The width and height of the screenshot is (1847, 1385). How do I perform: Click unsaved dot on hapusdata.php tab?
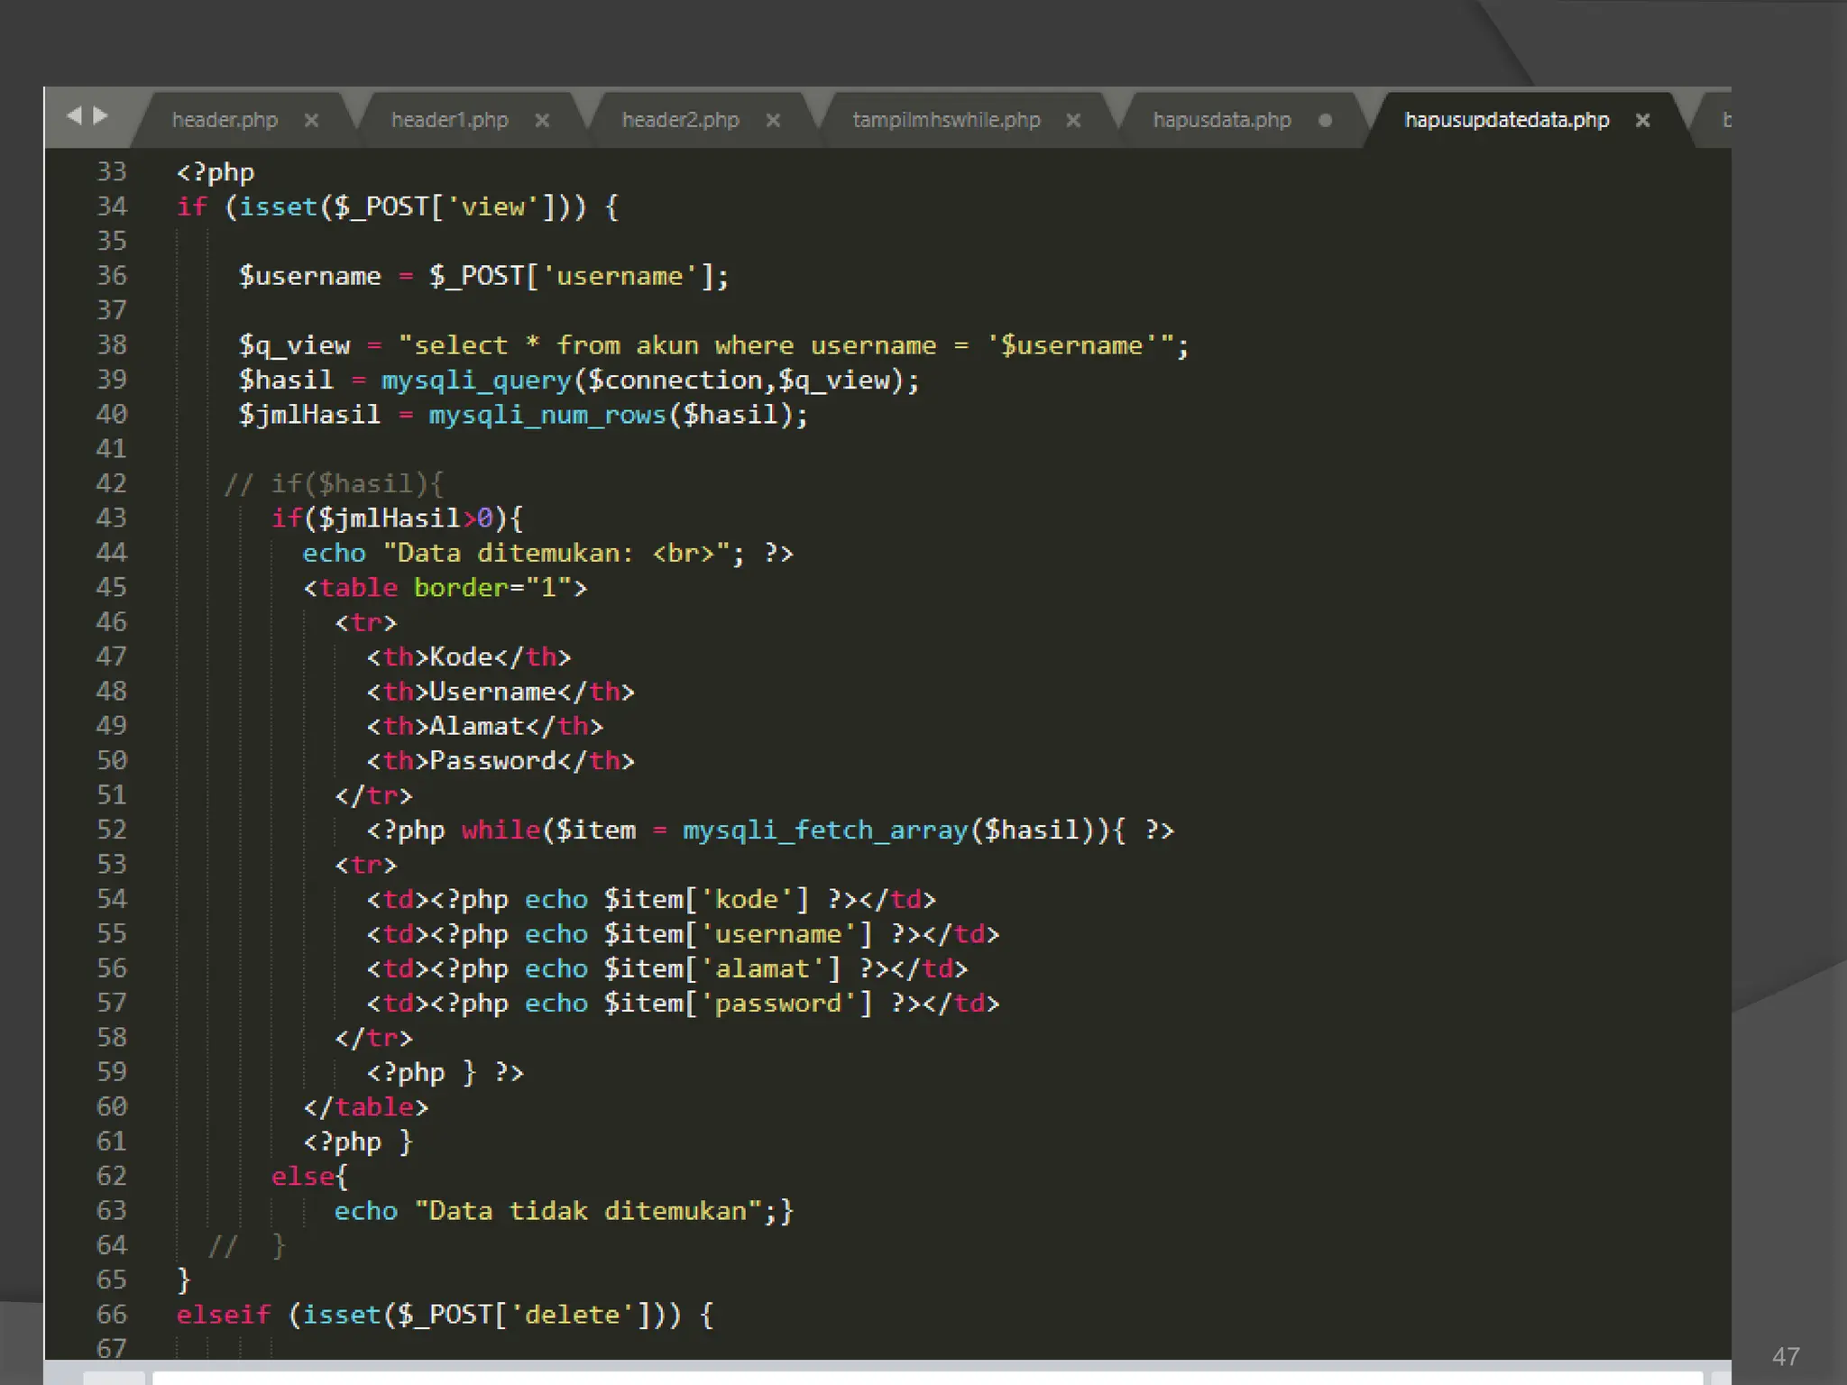(x=1325, y=120)
